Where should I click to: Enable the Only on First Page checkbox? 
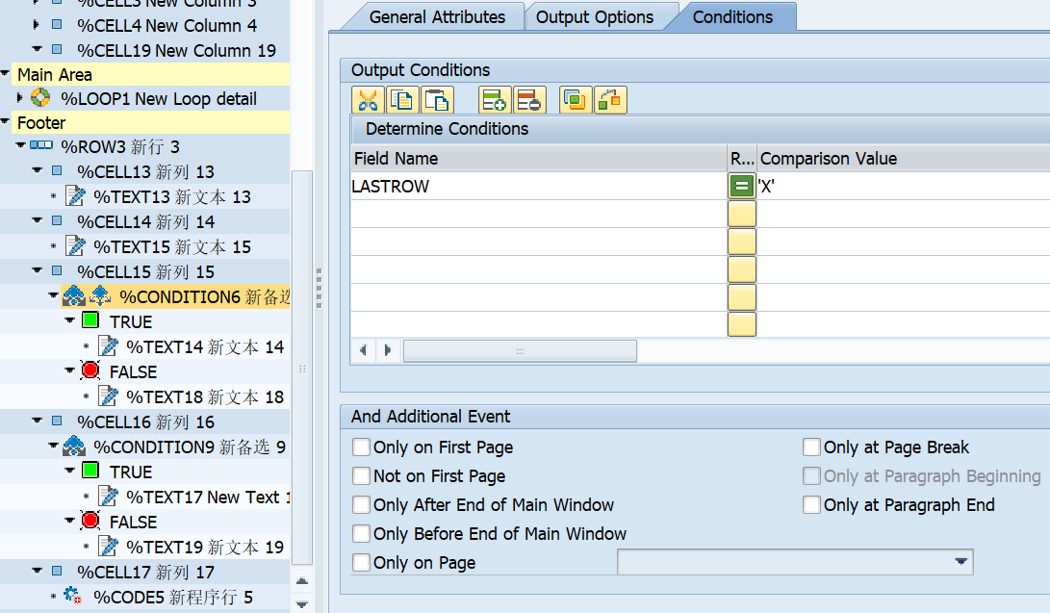[x=361, y=447]
